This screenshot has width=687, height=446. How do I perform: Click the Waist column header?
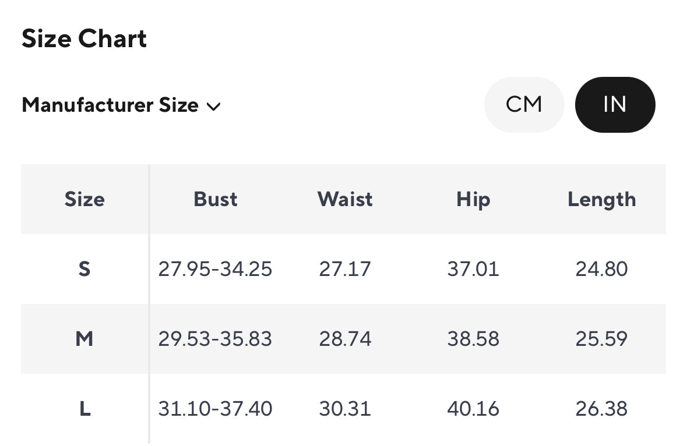(x=345, y=200)
